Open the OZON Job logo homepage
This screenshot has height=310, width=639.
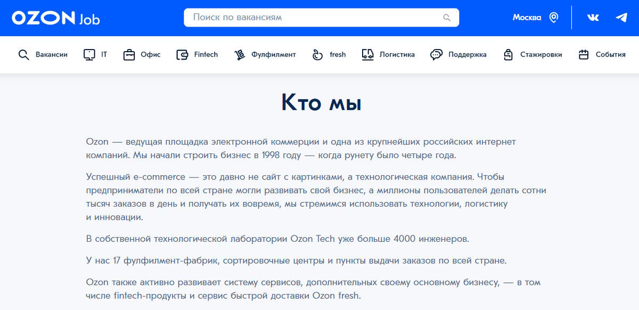pos(56,18)
